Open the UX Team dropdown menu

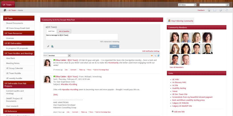point(8,5)
